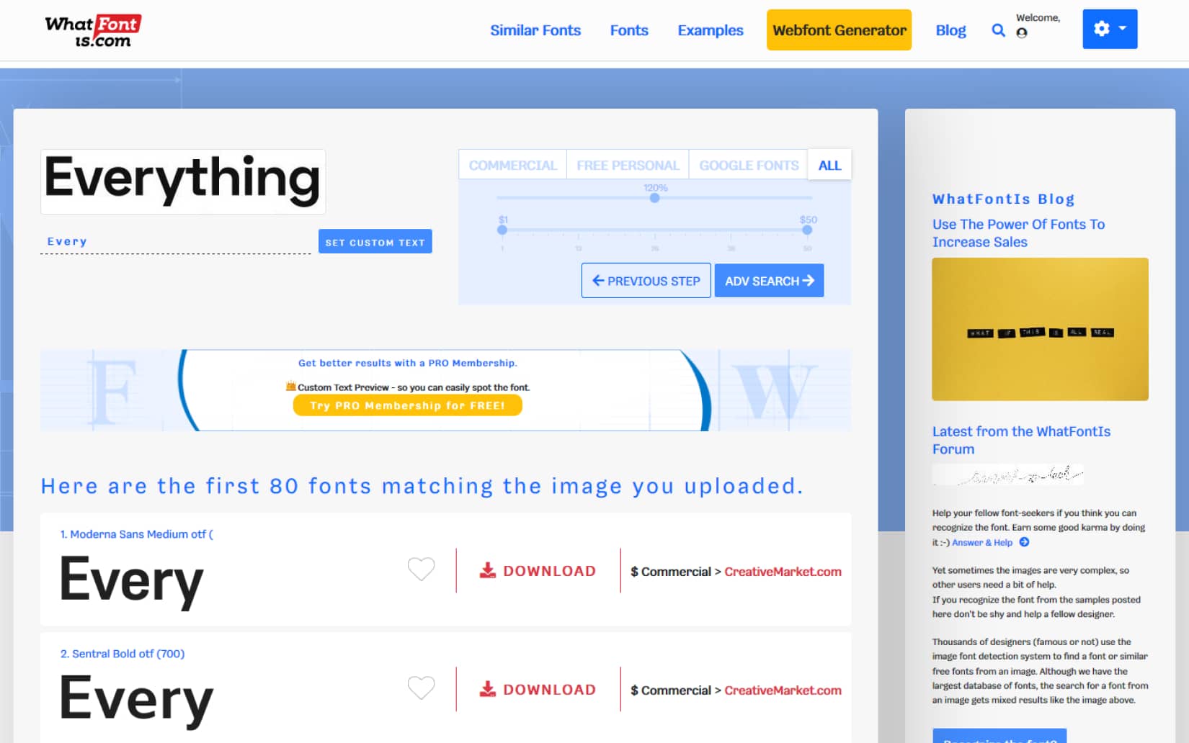
Task: Click the user account avatar icon
Action: (1021, 33)
